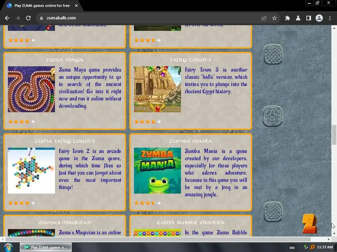Click the Zuma Bubble Shooter thumbnail strip
Viewport: 337px width, 252px height.
tap(157, 233)
